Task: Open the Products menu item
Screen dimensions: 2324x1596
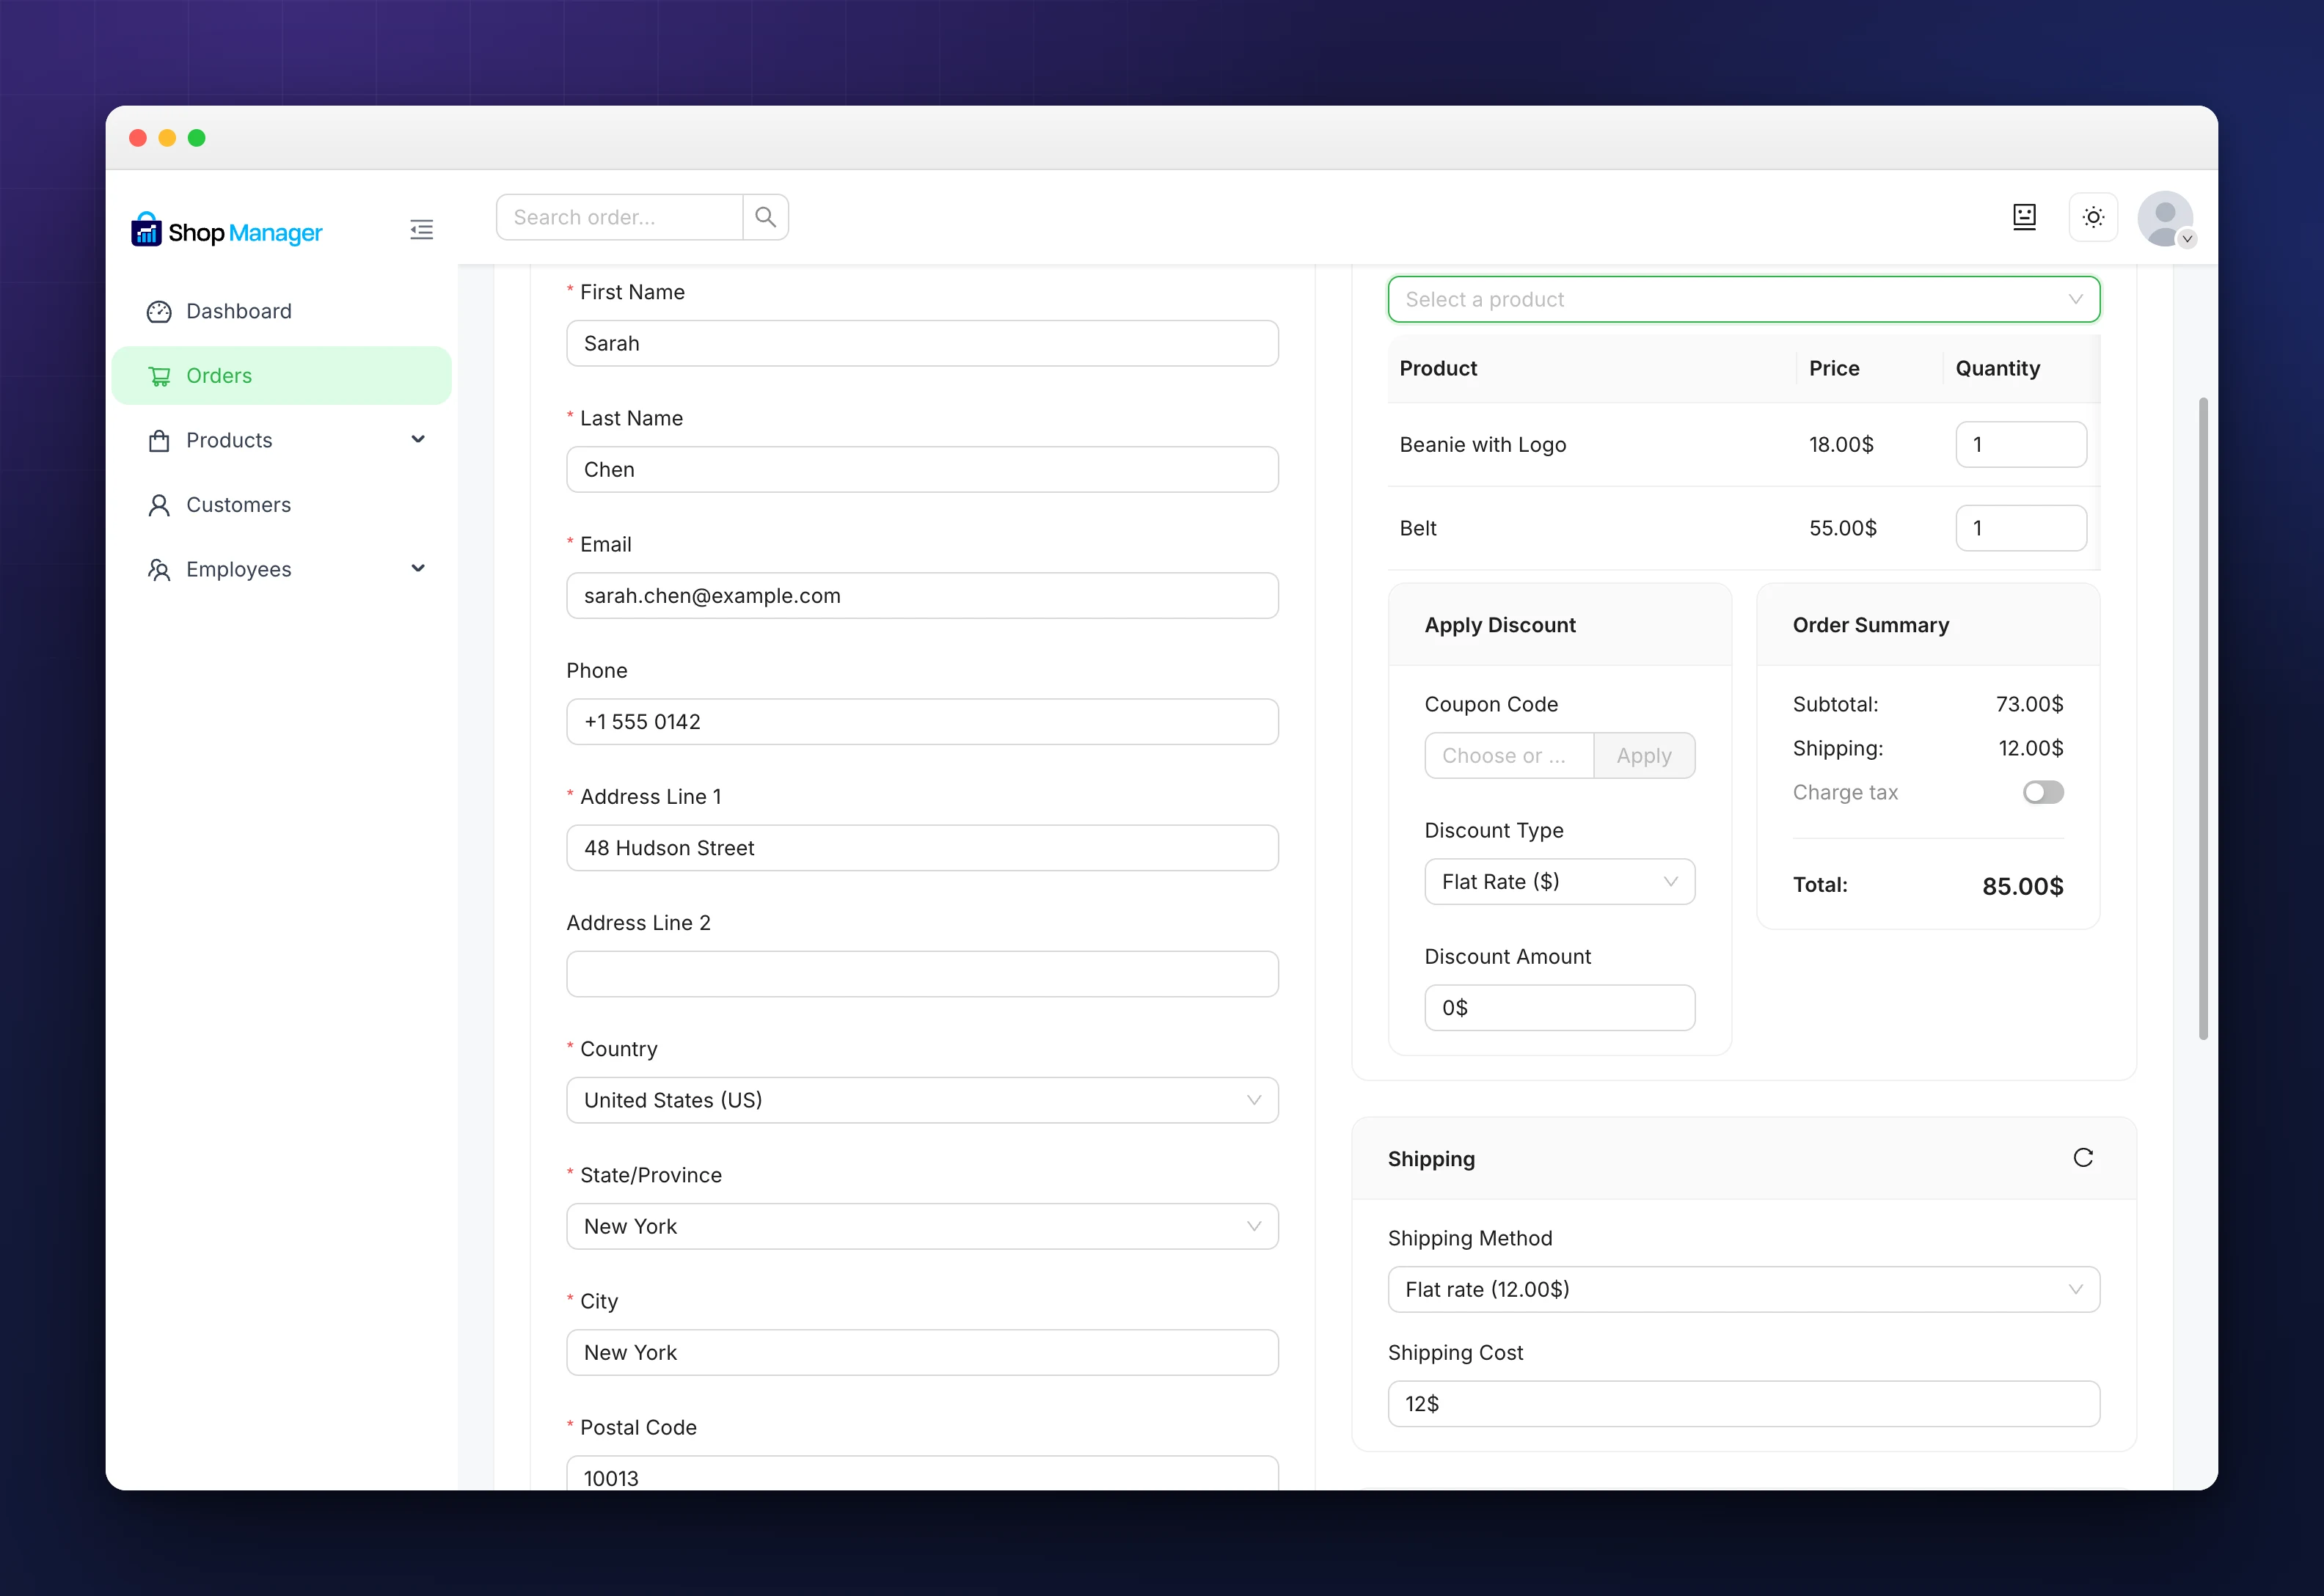Action: [281, 441]
